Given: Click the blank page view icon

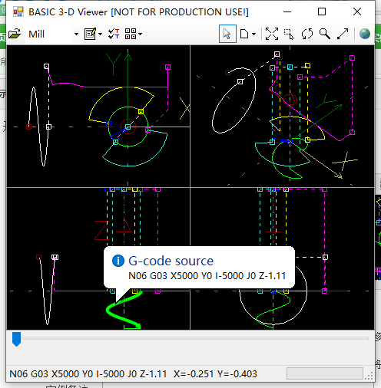Looking at the screenshot, I should click(244, 34).
